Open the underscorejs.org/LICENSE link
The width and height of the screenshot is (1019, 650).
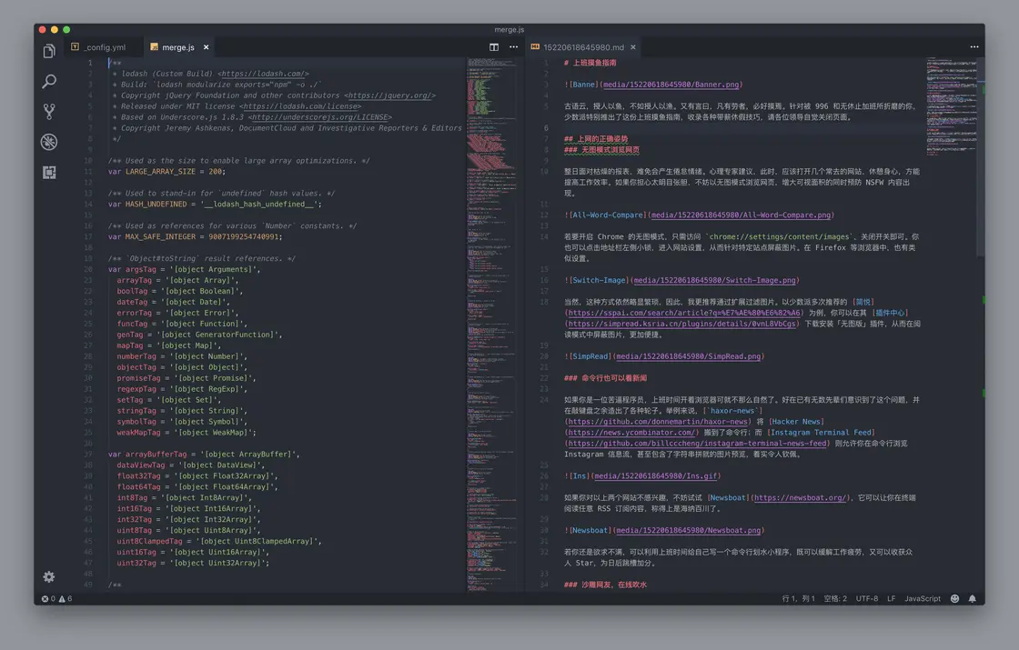319,117
